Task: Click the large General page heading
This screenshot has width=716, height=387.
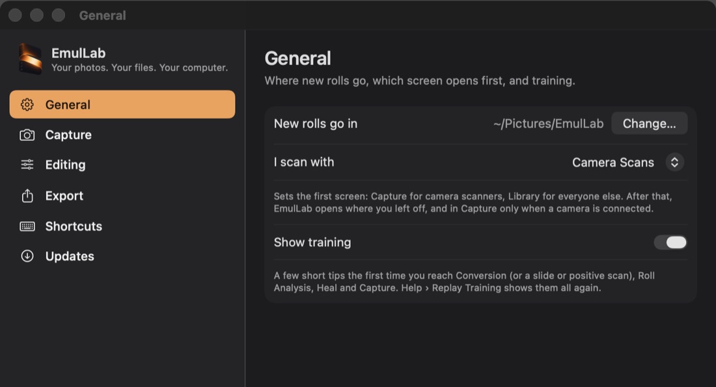Action: click(297, 59)
